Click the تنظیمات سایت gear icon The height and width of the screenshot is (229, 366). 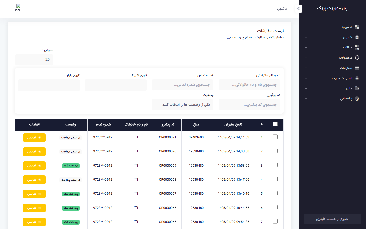coord(357,78)
